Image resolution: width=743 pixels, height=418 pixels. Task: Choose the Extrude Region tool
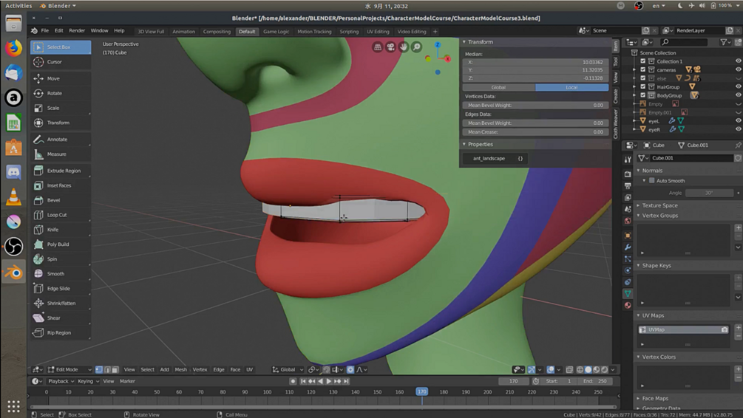click(61, 171)
